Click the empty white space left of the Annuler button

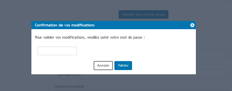63,66
